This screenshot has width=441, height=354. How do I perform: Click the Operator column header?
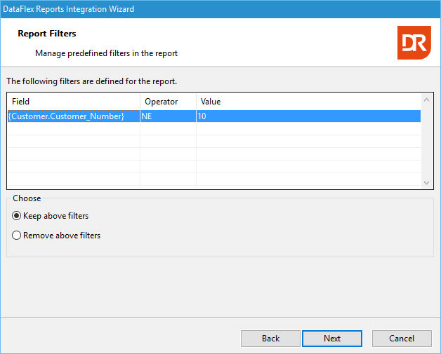click(169, 102)
